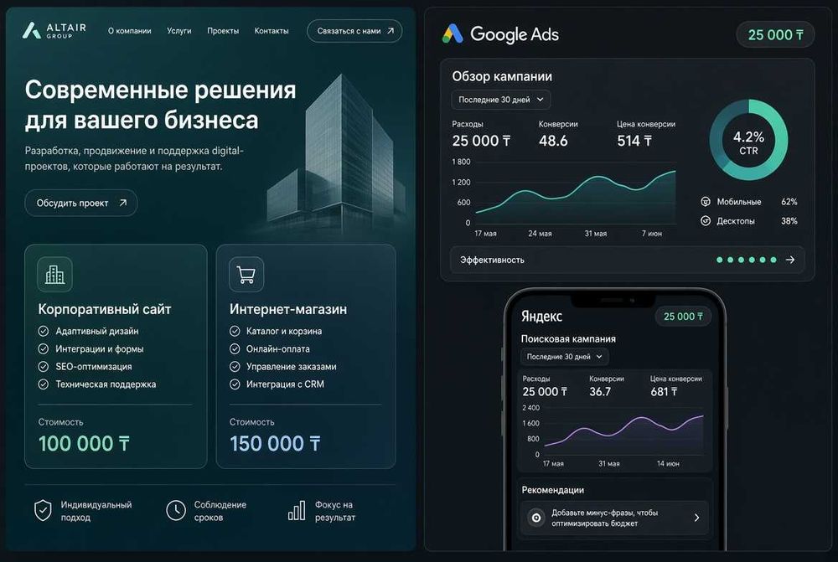838x562 pixels.
Task: Open the Яндекс Последние 30 дней dropdown
Action: (564, 356)
